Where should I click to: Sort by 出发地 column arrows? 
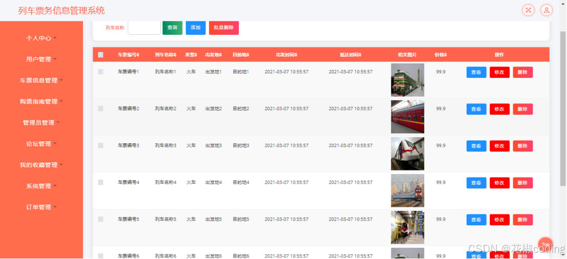click(x=221, y=55)
